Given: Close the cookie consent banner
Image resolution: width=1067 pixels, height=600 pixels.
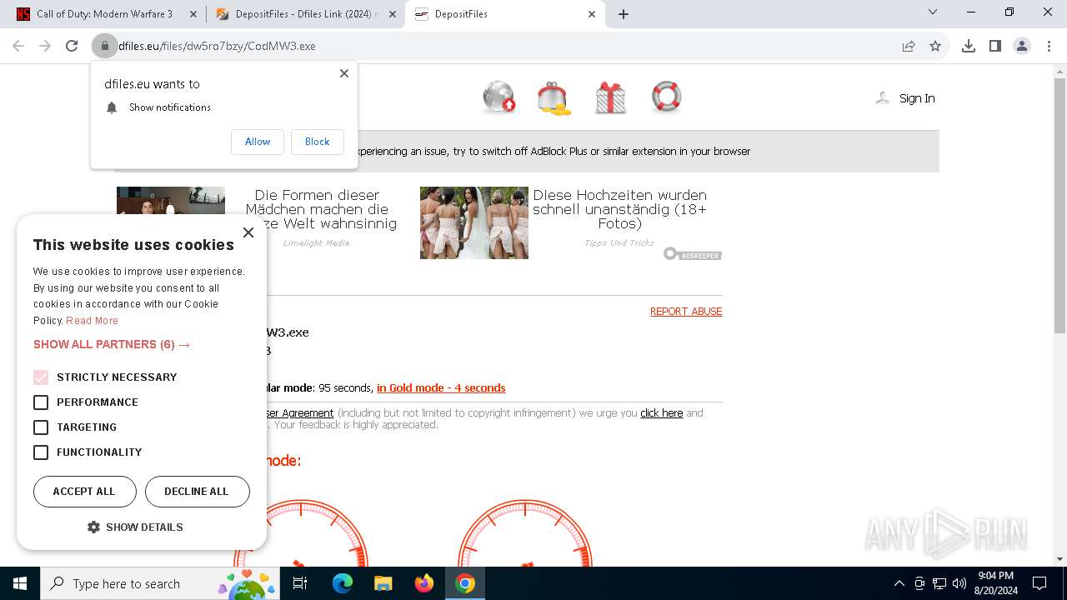Looking at the screenshot, I should (x=248, y=232).
